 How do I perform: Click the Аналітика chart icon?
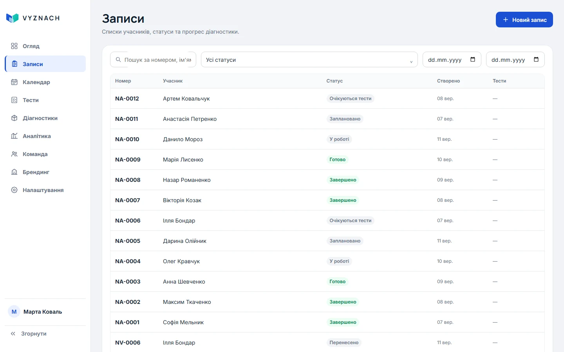point(14,136)
